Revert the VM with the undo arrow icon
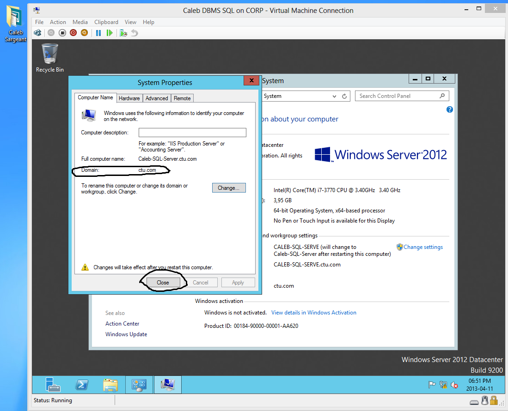 pos(135,33)
